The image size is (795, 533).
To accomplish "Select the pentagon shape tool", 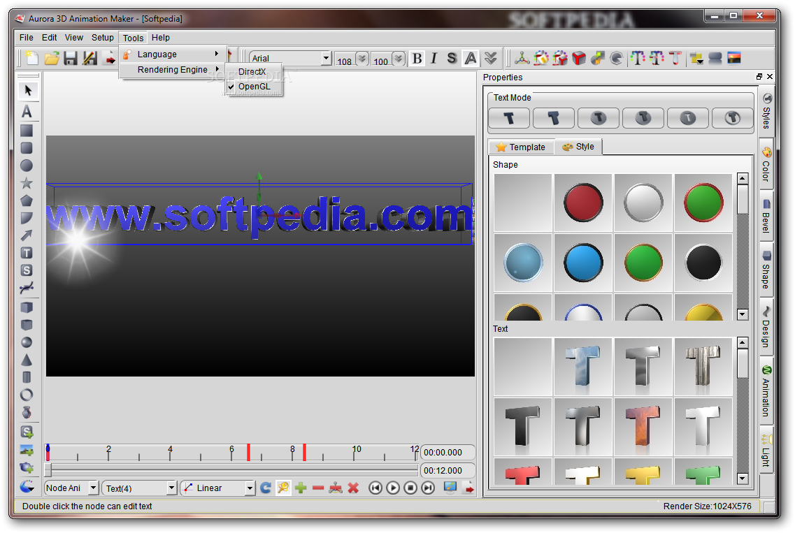I will (x=27, y=200).
